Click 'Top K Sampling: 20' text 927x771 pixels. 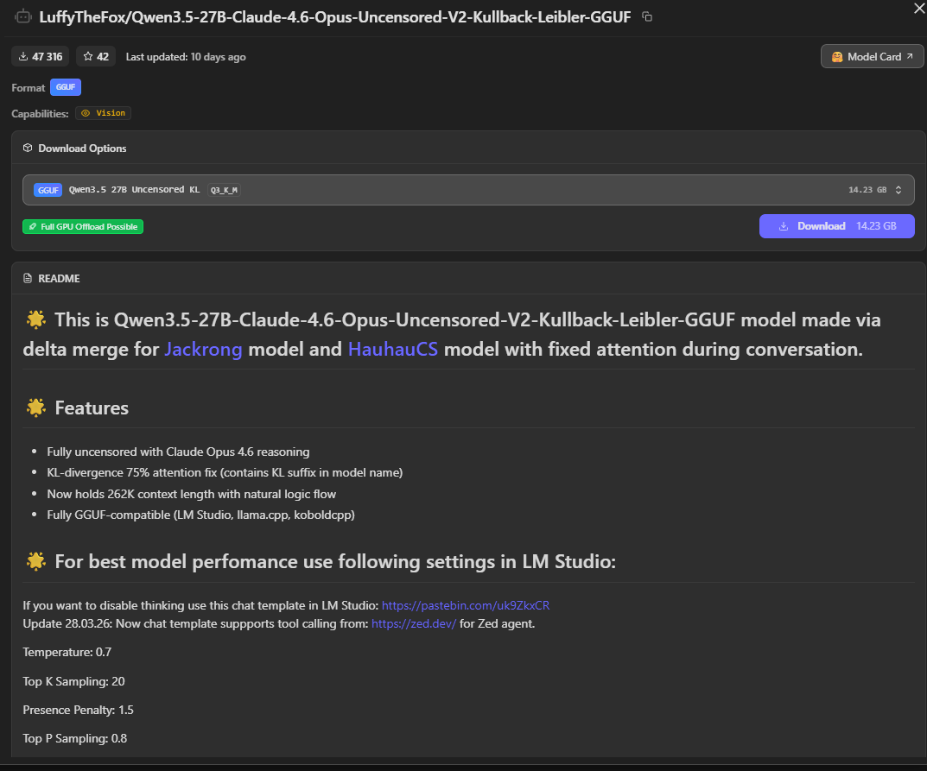click(x=74, y=681)
